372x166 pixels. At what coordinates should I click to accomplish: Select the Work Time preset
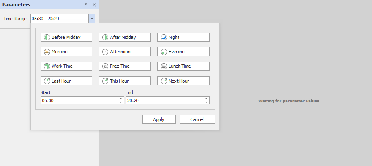coord(66,66)
